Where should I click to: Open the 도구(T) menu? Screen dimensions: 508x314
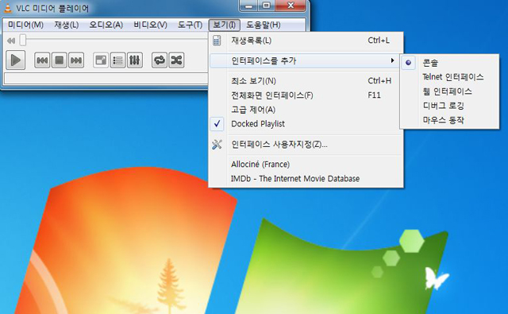pyautogui.click(x=190, y=25)
